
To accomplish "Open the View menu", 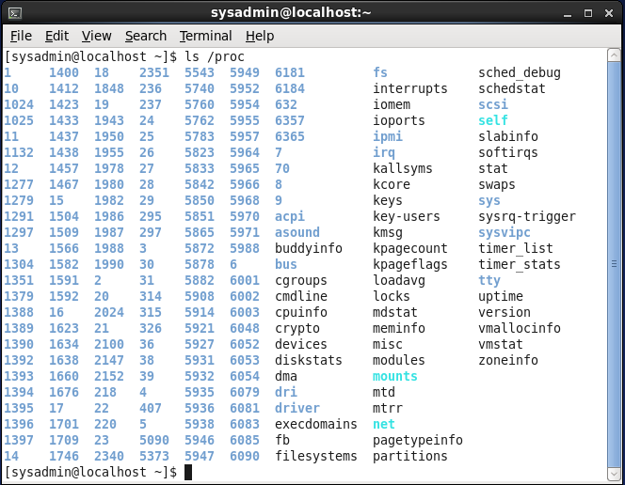I will click(x=96, y=36).
